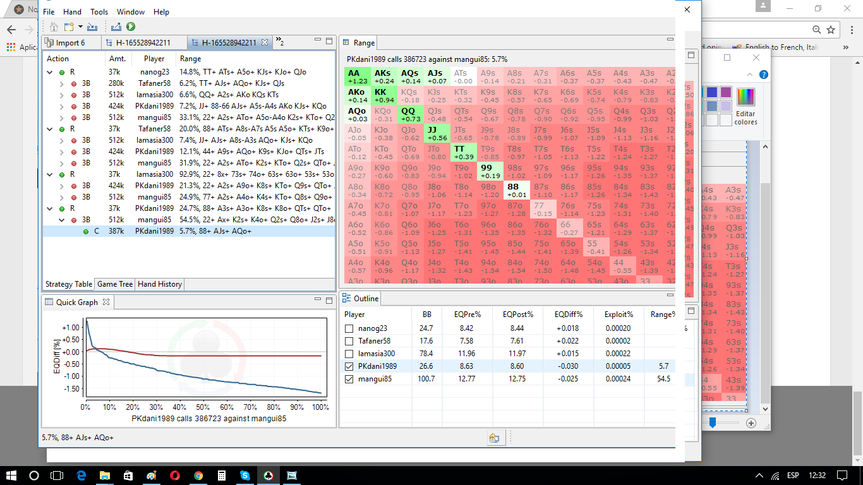Maximize the strategy editor panel
This screenshot has height=485, width=863.
(x=329, y=42)
